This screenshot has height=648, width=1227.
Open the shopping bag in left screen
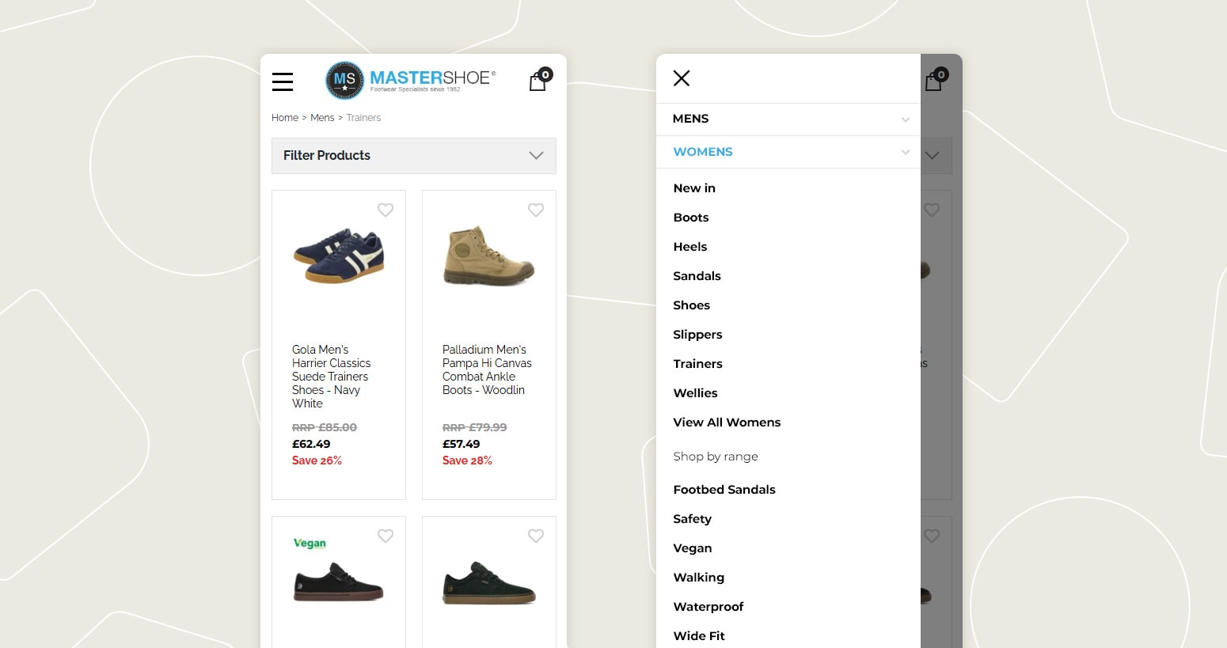(538, 80)
